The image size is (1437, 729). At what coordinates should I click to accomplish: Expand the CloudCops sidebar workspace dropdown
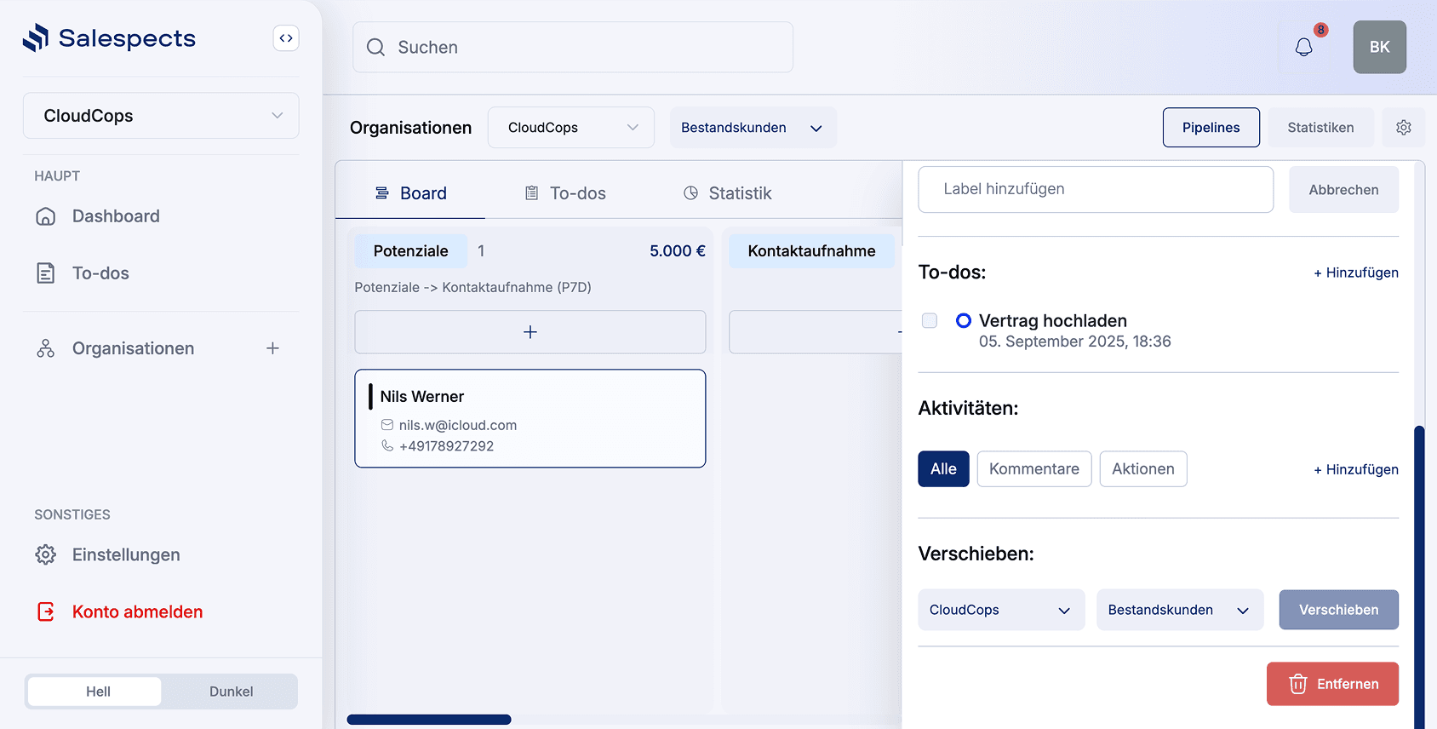click(x=161, y=116)
